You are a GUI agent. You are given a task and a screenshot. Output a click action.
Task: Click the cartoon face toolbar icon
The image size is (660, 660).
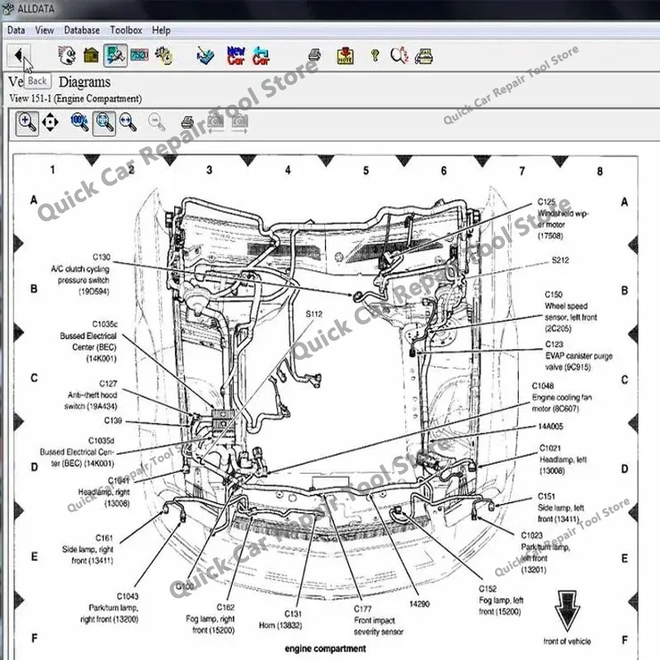[67, 55]
